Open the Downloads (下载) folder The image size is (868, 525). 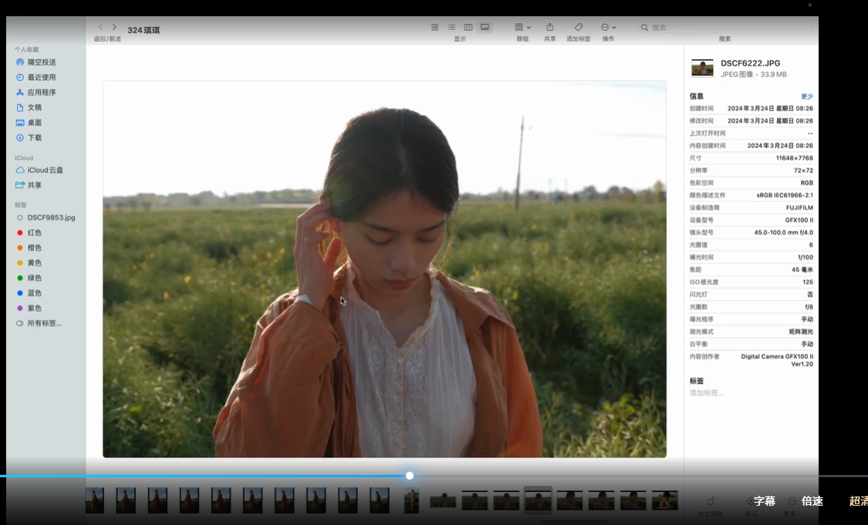tap(35, 138)
